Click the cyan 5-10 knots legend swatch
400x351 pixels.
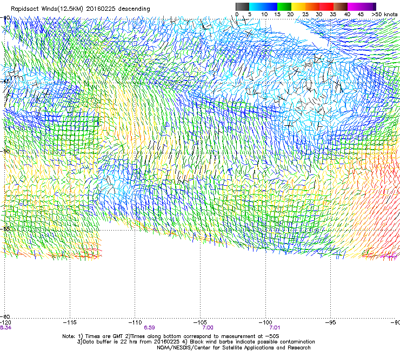click(x=256, y=6)
